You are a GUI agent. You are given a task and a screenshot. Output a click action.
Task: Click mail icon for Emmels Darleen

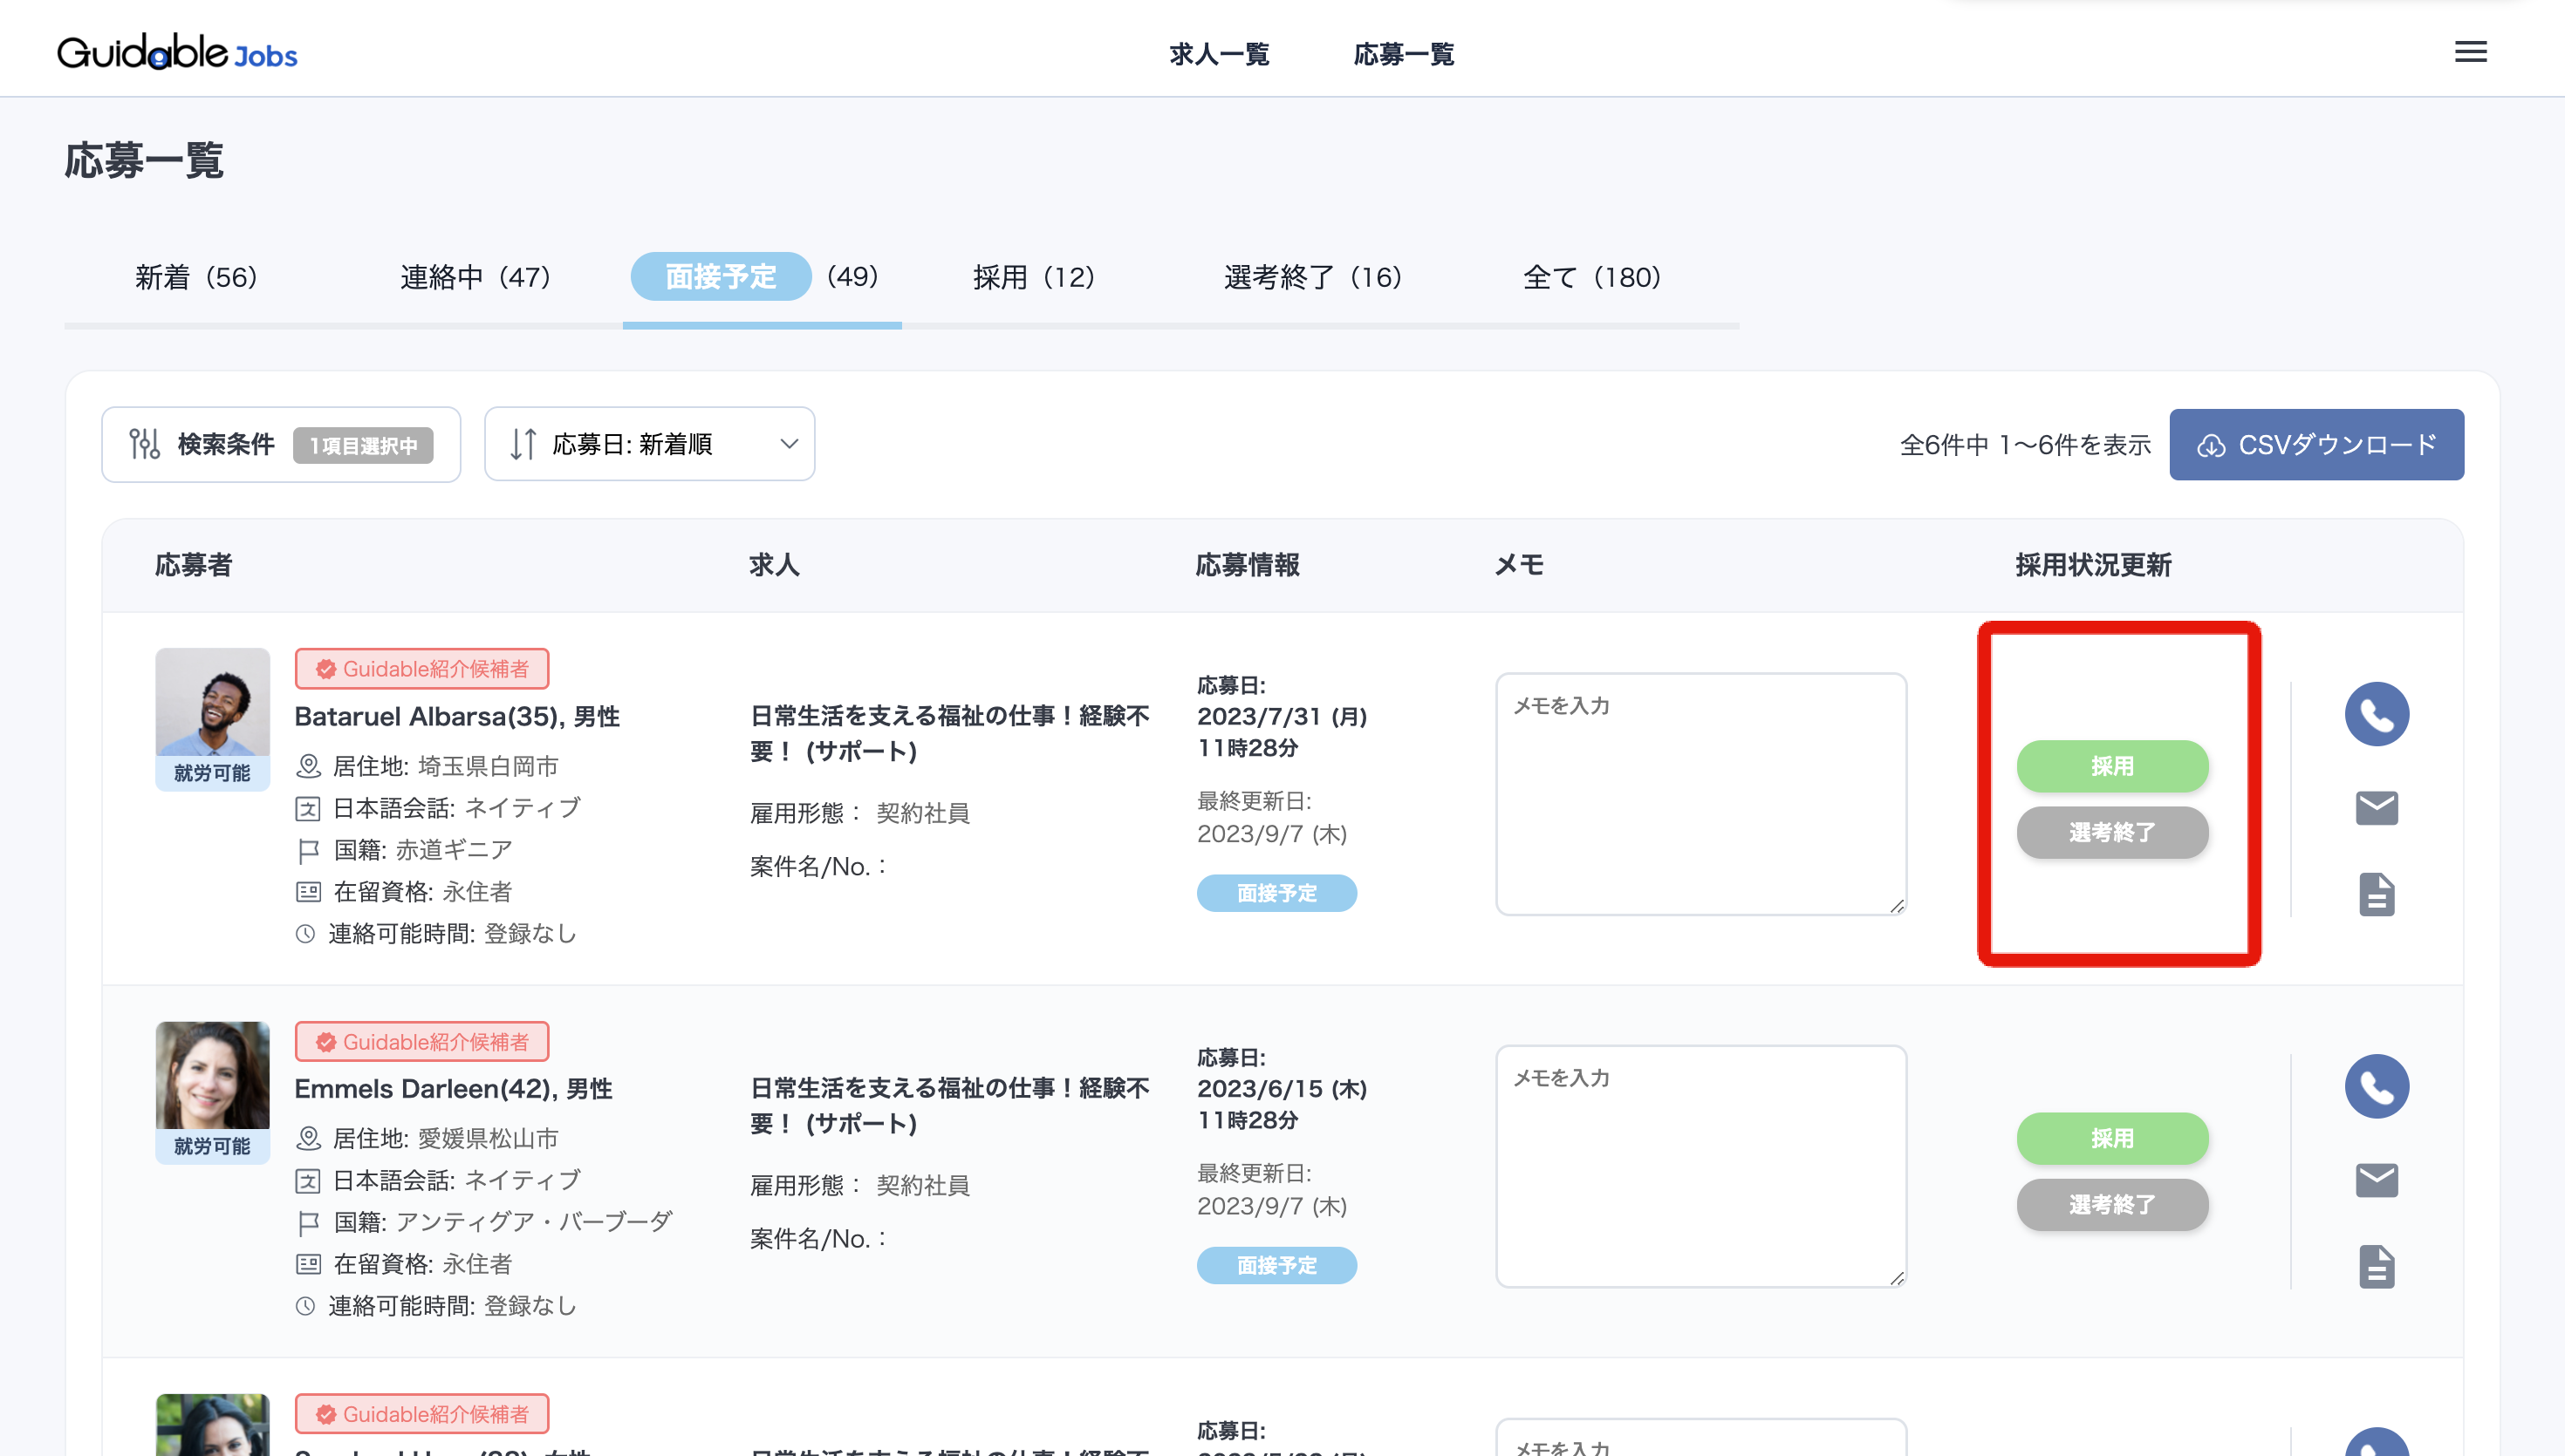click(x=2376, y=1180)
